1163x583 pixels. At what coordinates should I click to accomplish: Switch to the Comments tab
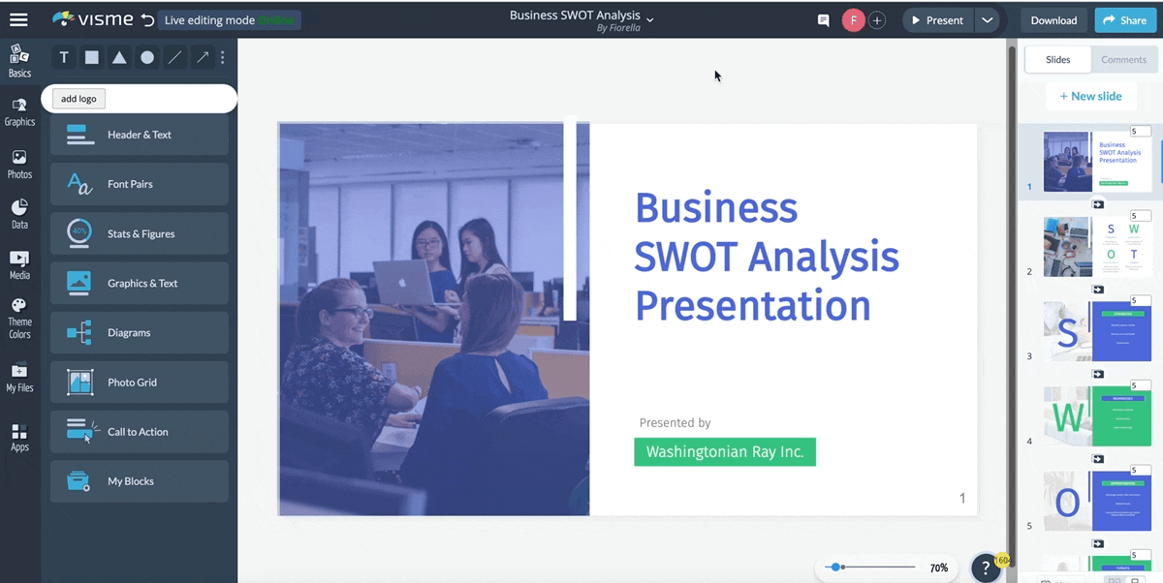1123,59
